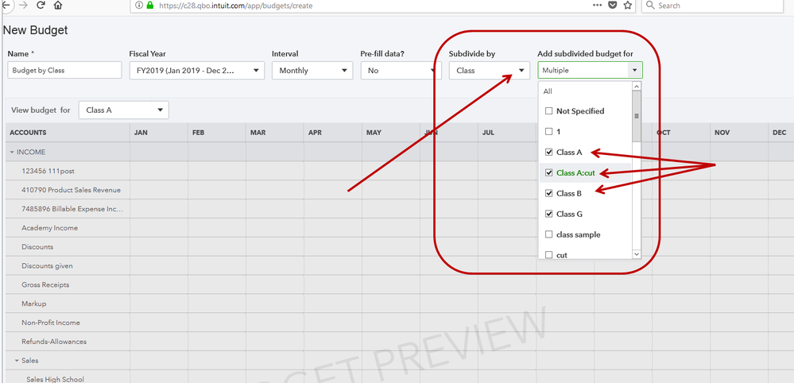Click the ACCOUNTS column header
This screenshot has height=383, width=794.
68,133
